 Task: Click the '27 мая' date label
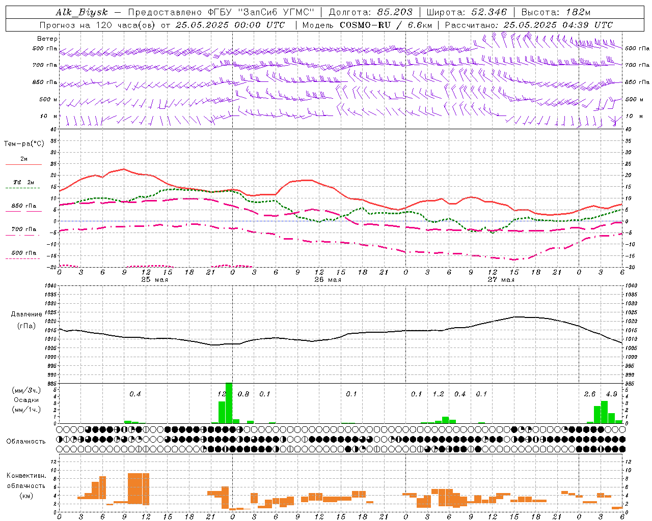(501, 280)
